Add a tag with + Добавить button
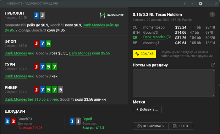This screenshot has height=134, width=220. click(x=147, y=109)
